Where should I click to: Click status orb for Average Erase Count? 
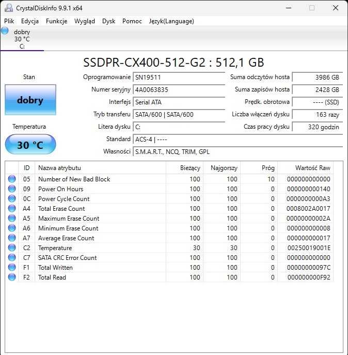[12, 238]
